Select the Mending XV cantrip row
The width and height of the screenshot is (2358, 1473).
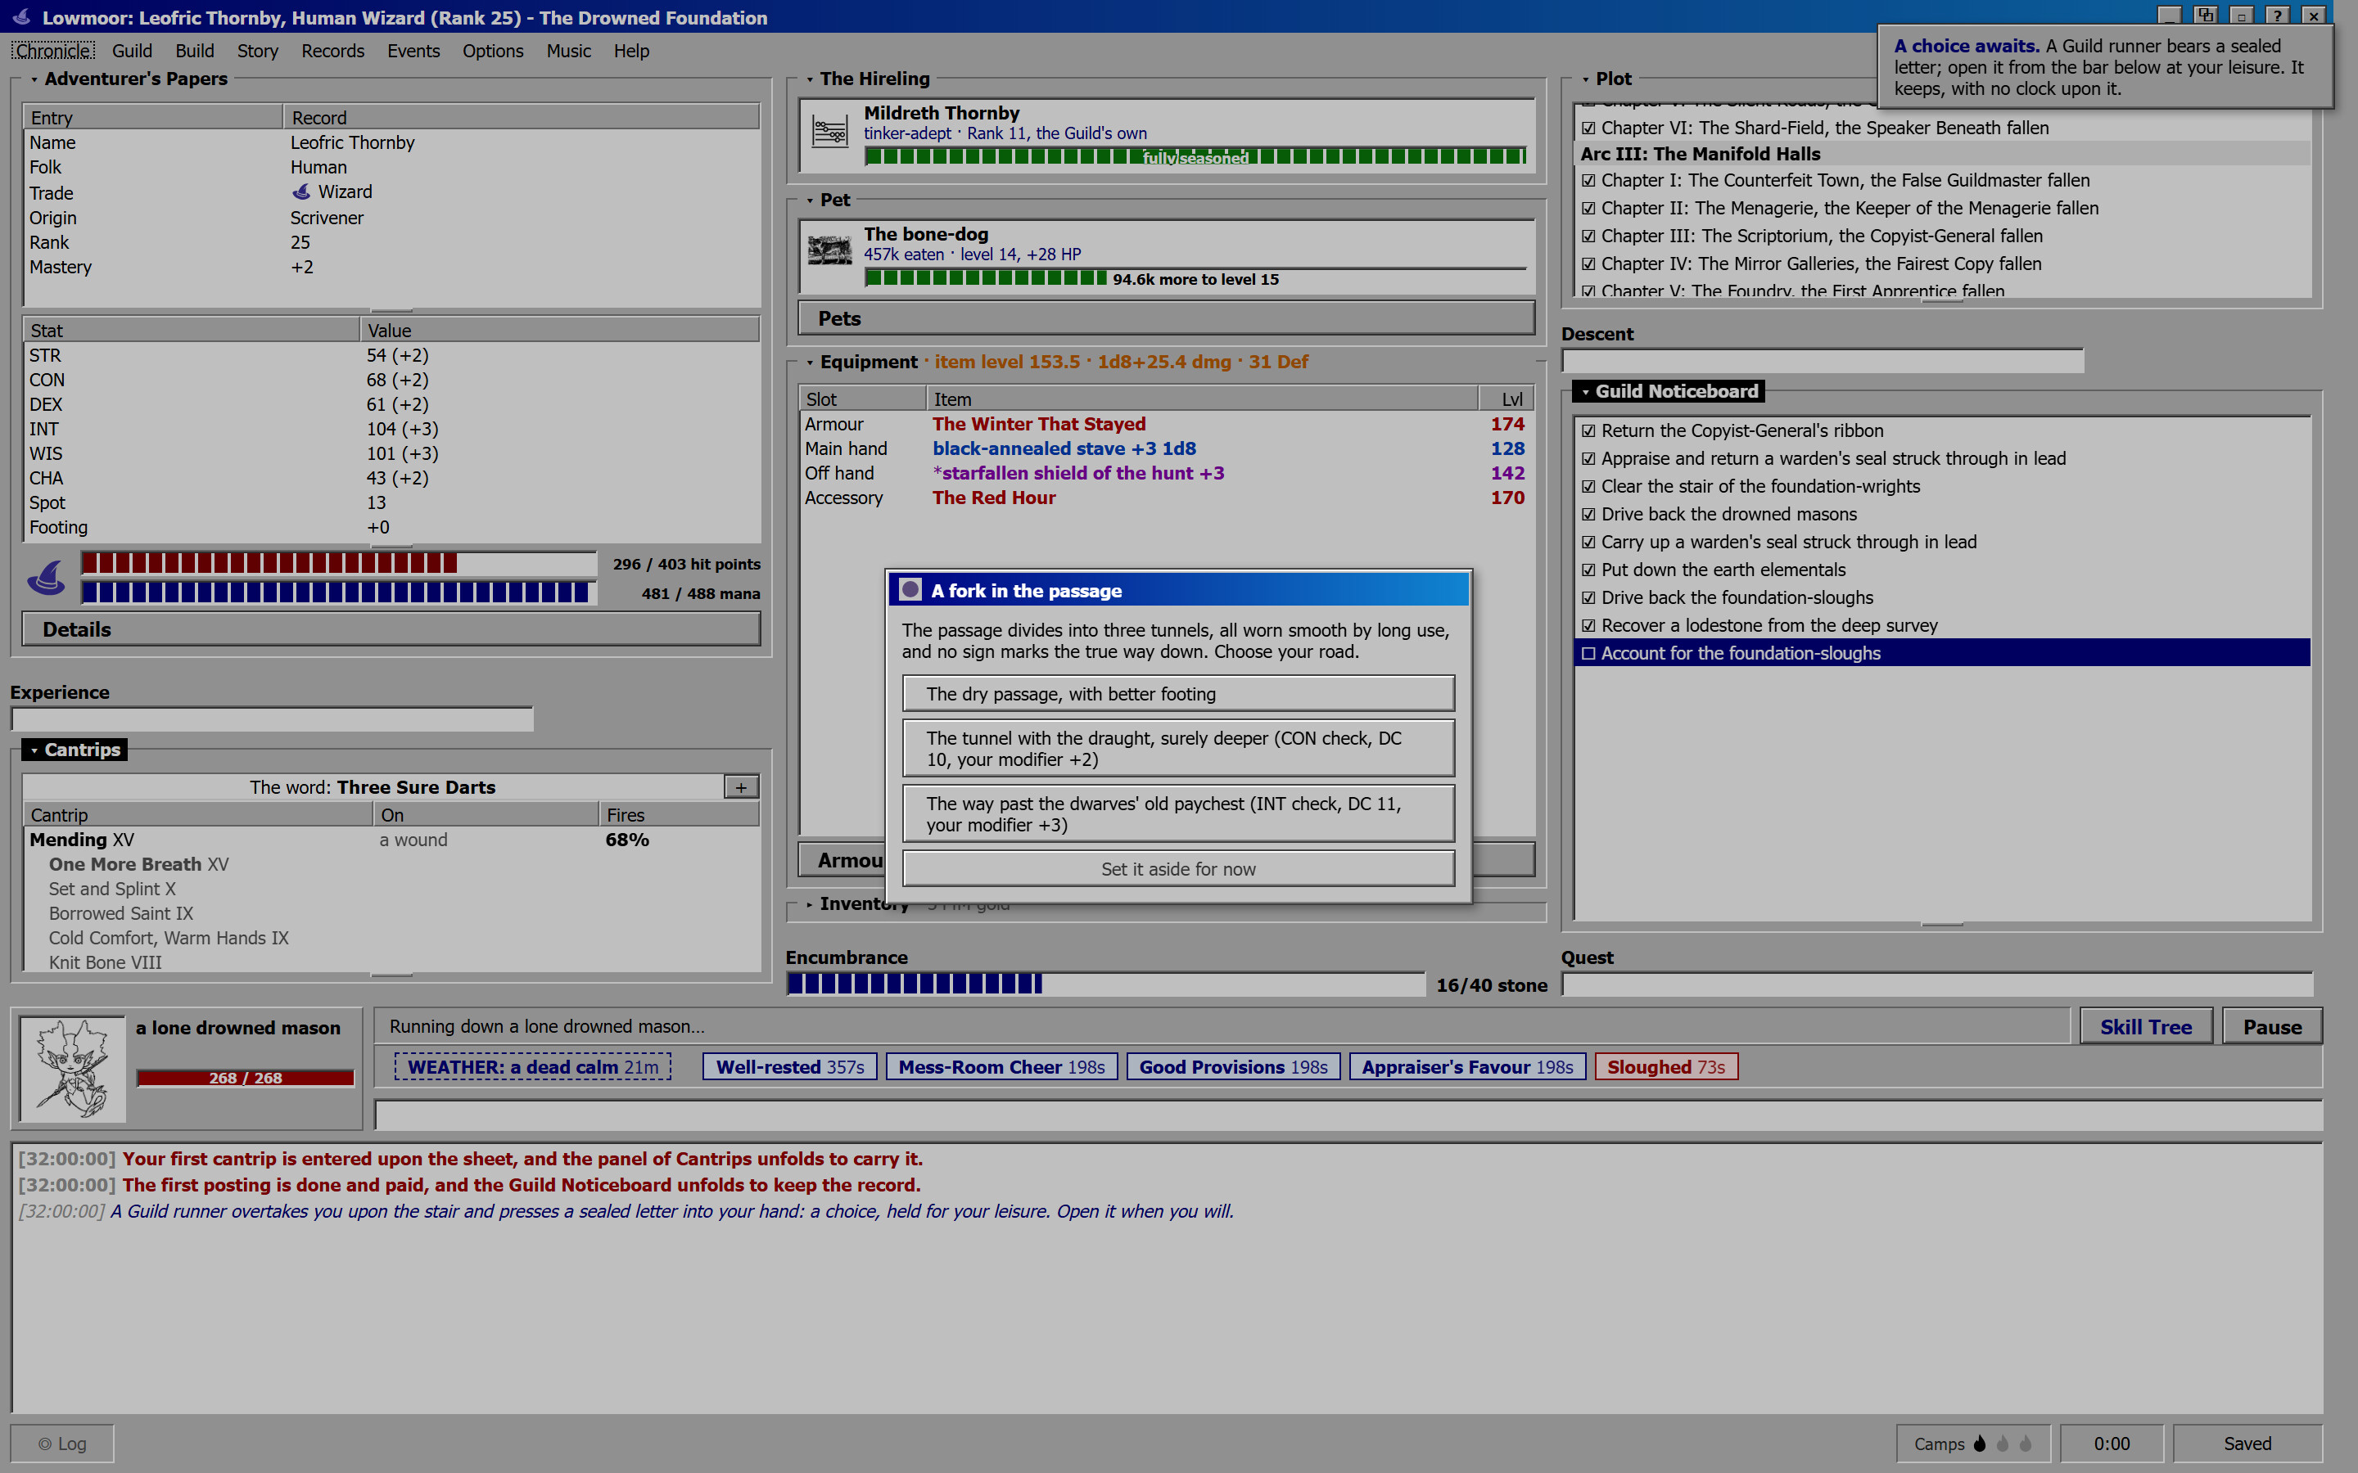pos(391,840)
